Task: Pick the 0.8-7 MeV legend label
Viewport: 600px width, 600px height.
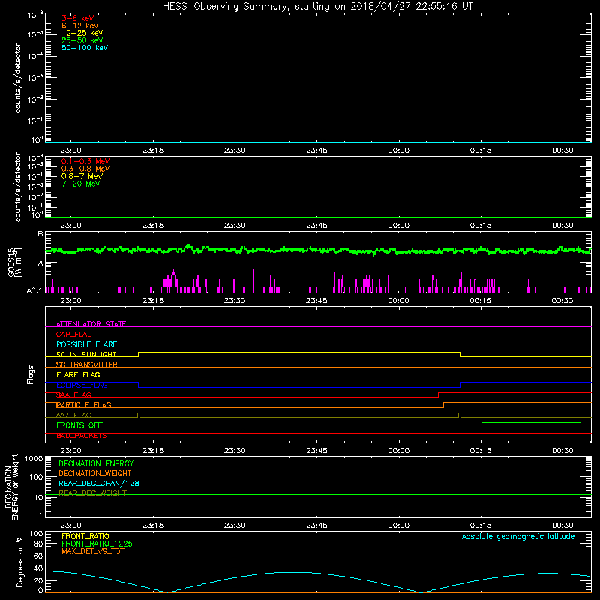Action: 82,176
